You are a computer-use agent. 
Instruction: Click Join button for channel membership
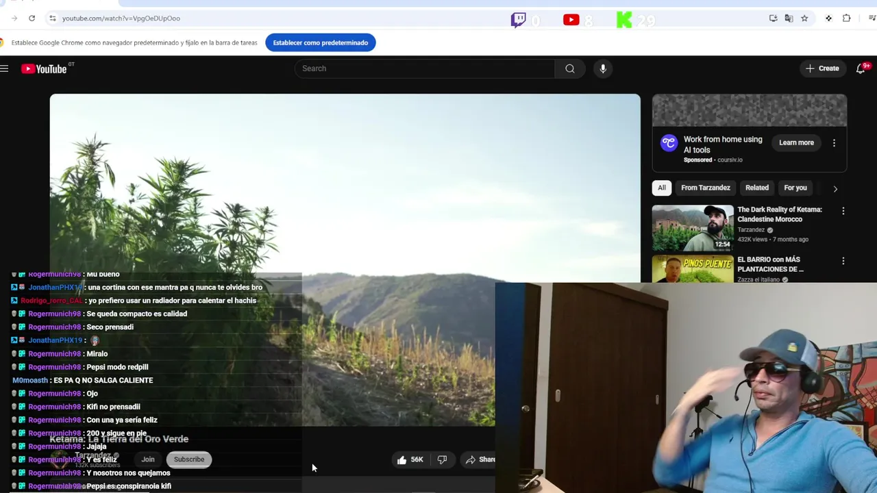(148, 459)
